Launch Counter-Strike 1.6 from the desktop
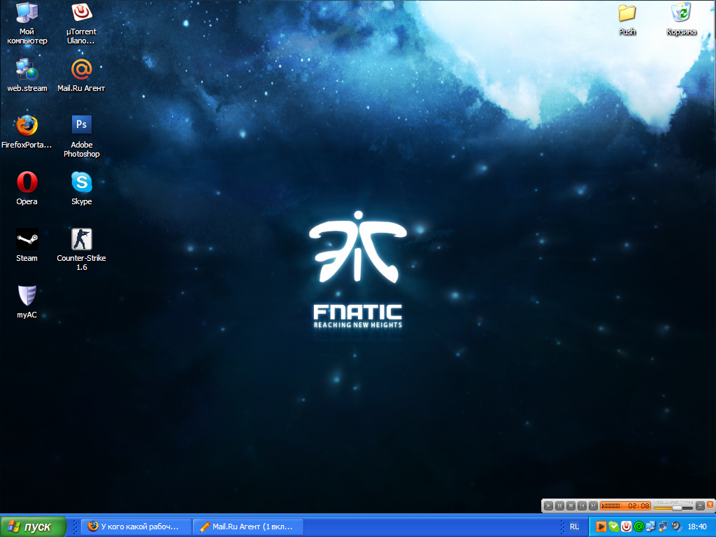The width and height of the screenshot is (716, 537). pyautogui.click(x=81, y=240)
